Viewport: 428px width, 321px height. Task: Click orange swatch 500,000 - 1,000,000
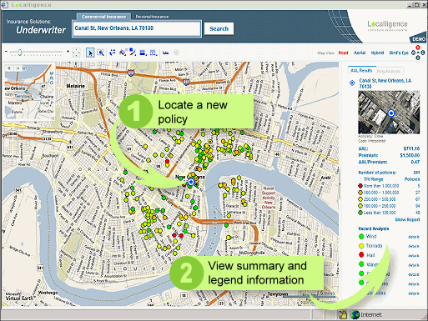click(x=360, y=193)
